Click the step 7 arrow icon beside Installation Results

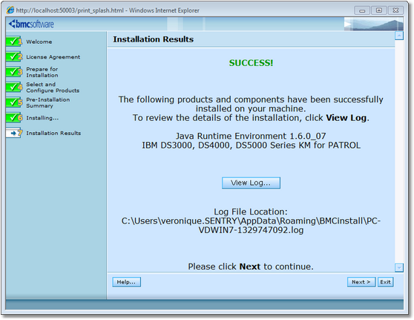tap(14, 133)
